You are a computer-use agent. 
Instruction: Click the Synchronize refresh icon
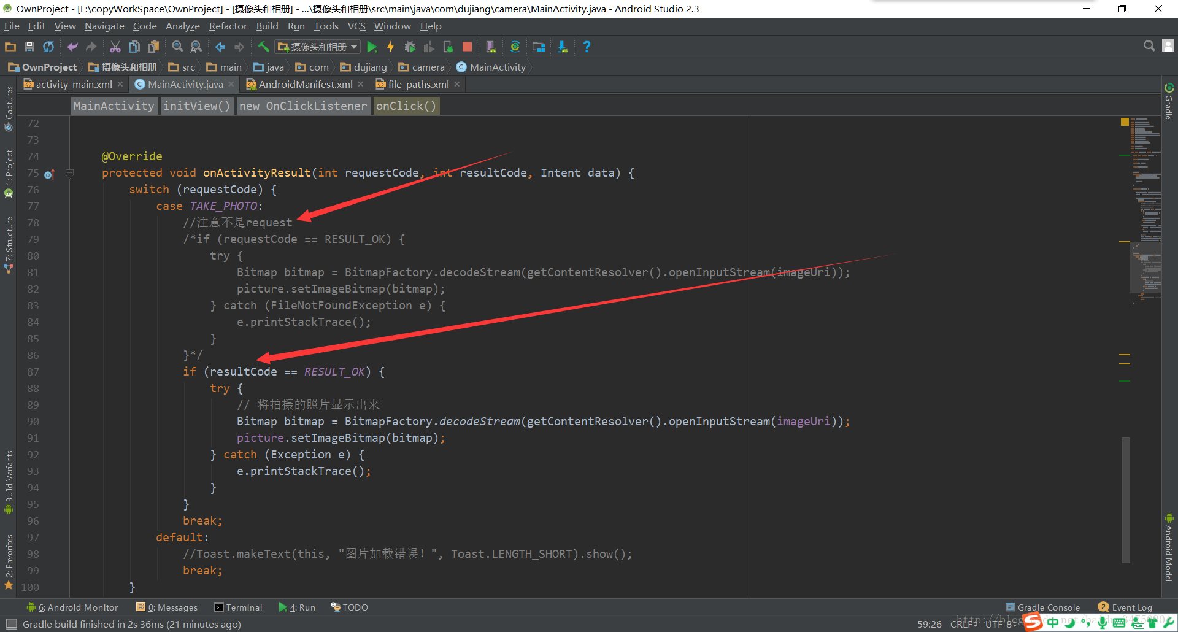click(48, 47)
